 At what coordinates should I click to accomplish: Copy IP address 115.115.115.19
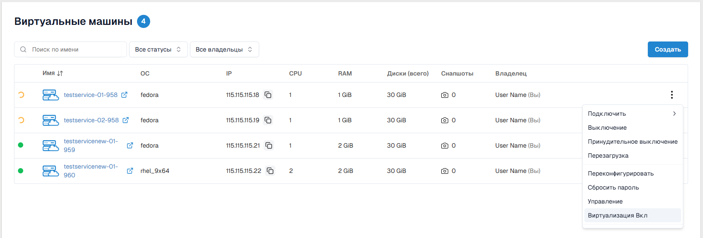[x=268, y=120]
